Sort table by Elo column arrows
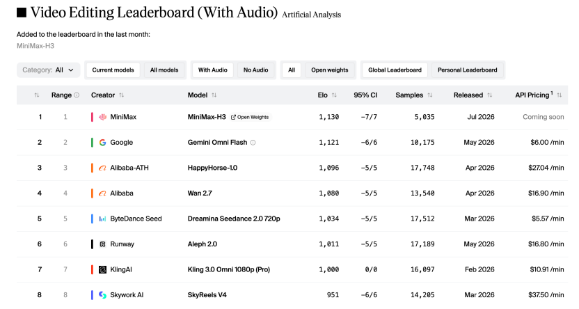 click(334, 95)
